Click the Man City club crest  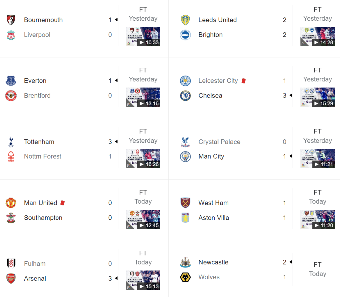pyautogui.click(x=185, y=156)
